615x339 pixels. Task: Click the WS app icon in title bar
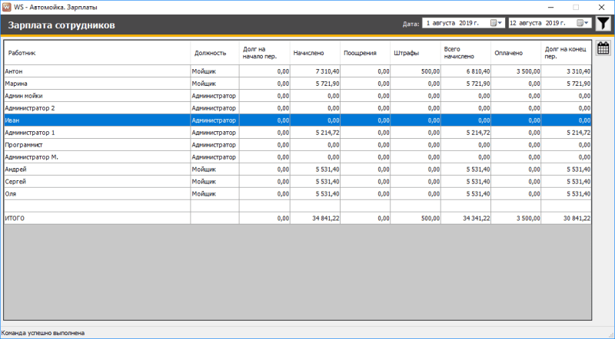[x=7, y=6]
